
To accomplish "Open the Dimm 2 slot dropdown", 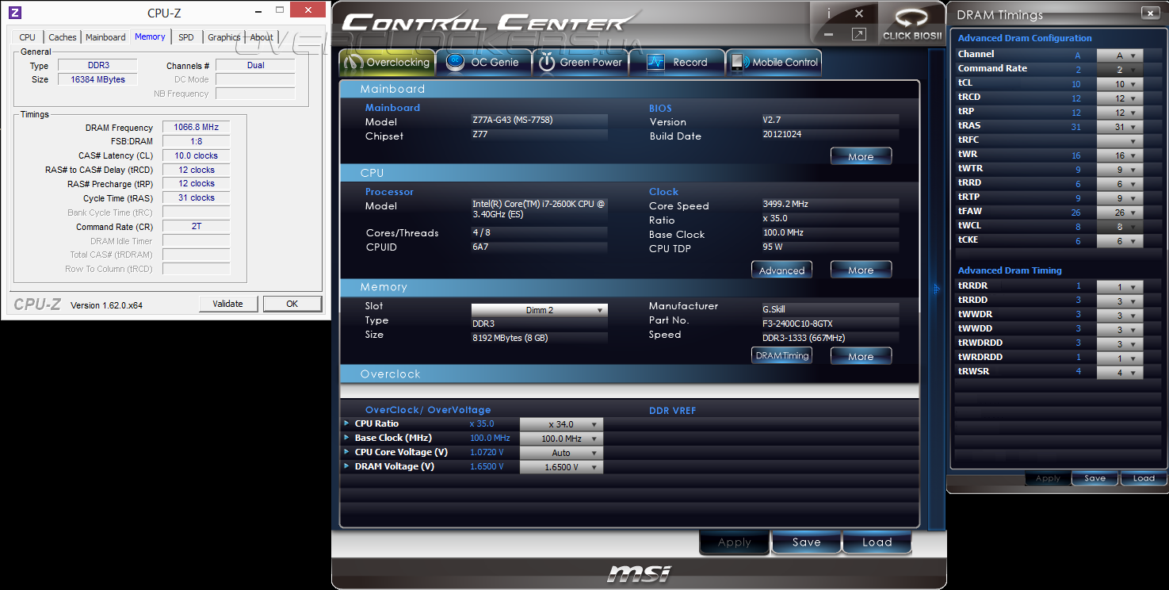I will [539, 310].
